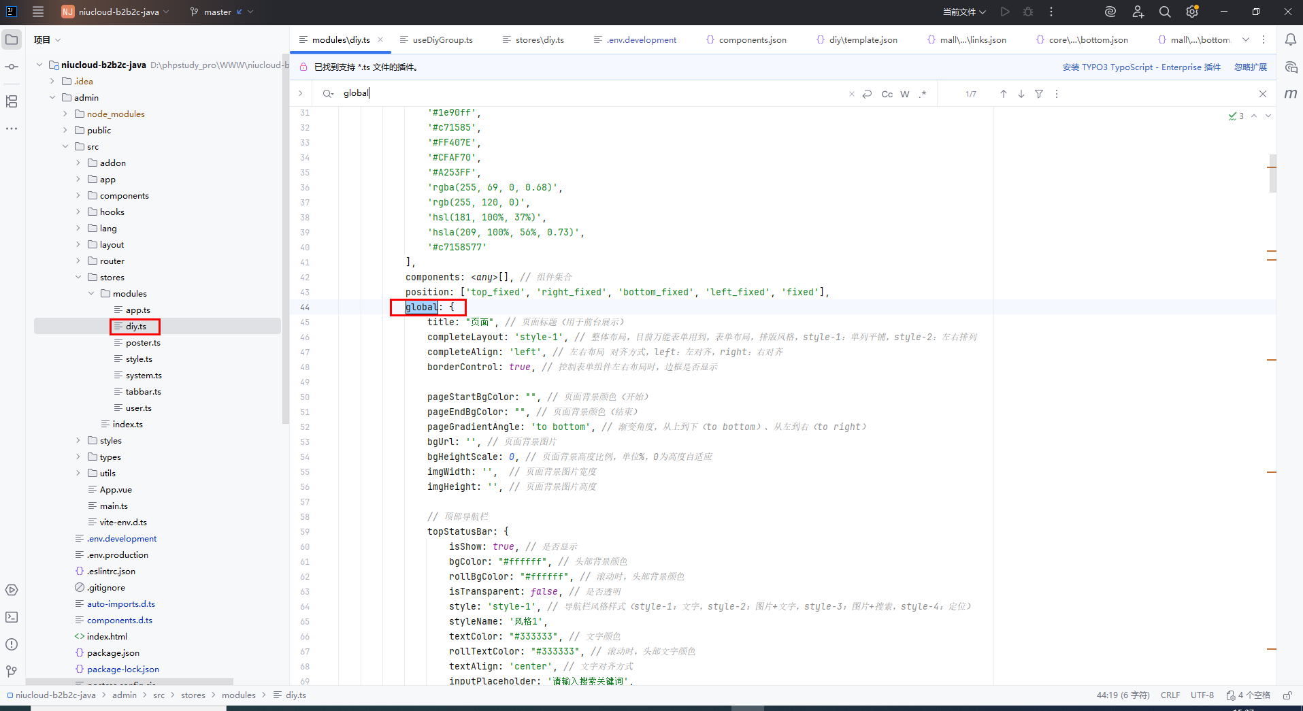Open the Terminal tool window
1303x711 pixels.
[x=12, y=617]
